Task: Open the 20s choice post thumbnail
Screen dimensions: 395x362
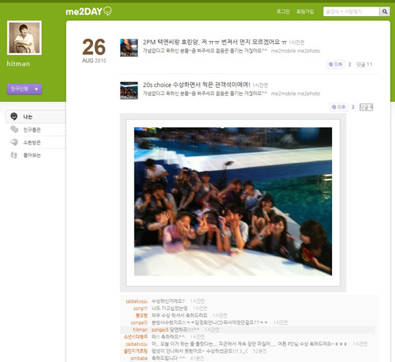Action: click(x=129, y=91)
